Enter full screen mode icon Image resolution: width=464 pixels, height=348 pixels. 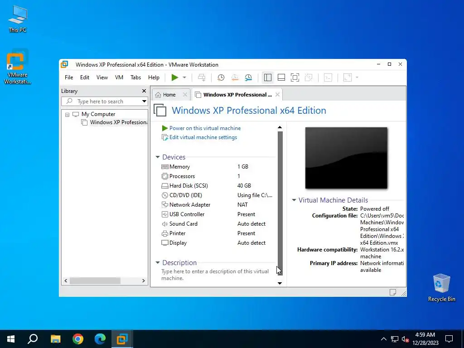(x=295, y=77)
